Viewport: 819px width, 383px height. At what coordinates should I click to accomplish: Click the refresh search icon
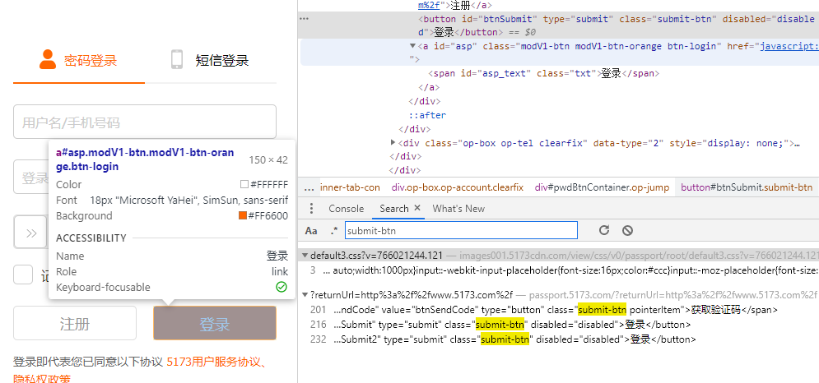pos(604,230)
